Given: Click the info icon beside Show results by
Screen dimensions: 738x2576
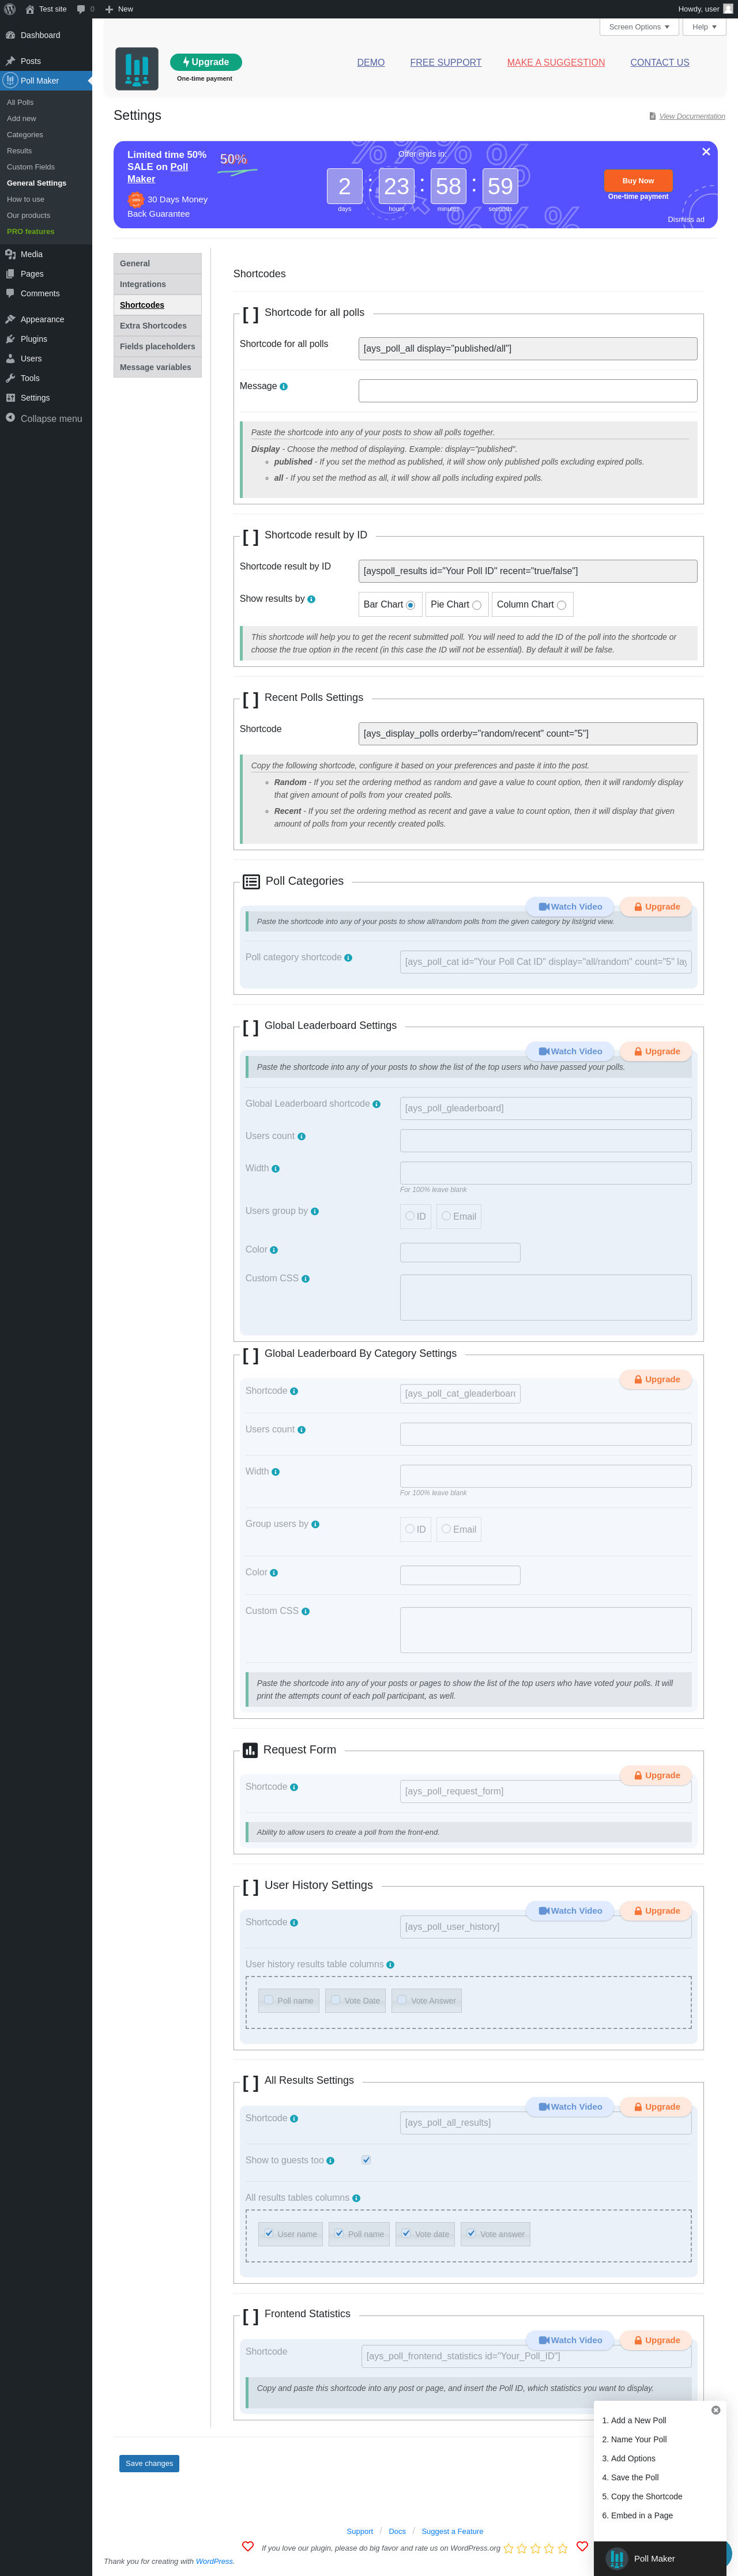Looking at the screenshot, I should 311,600.
